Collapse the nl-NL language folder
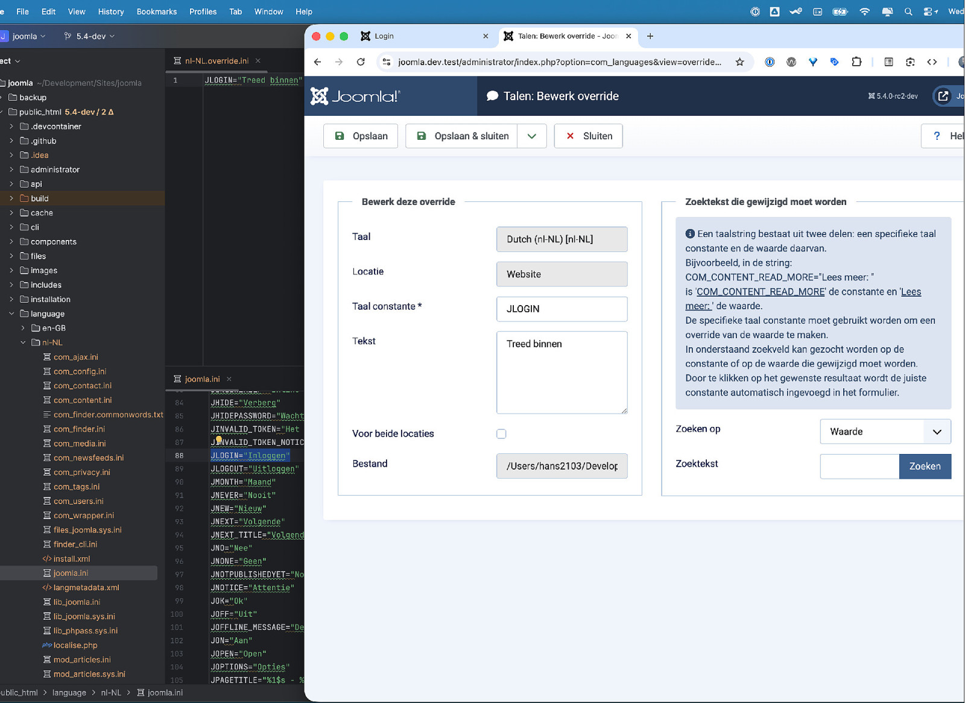965x703 pixels. click(x=23, y=342)
